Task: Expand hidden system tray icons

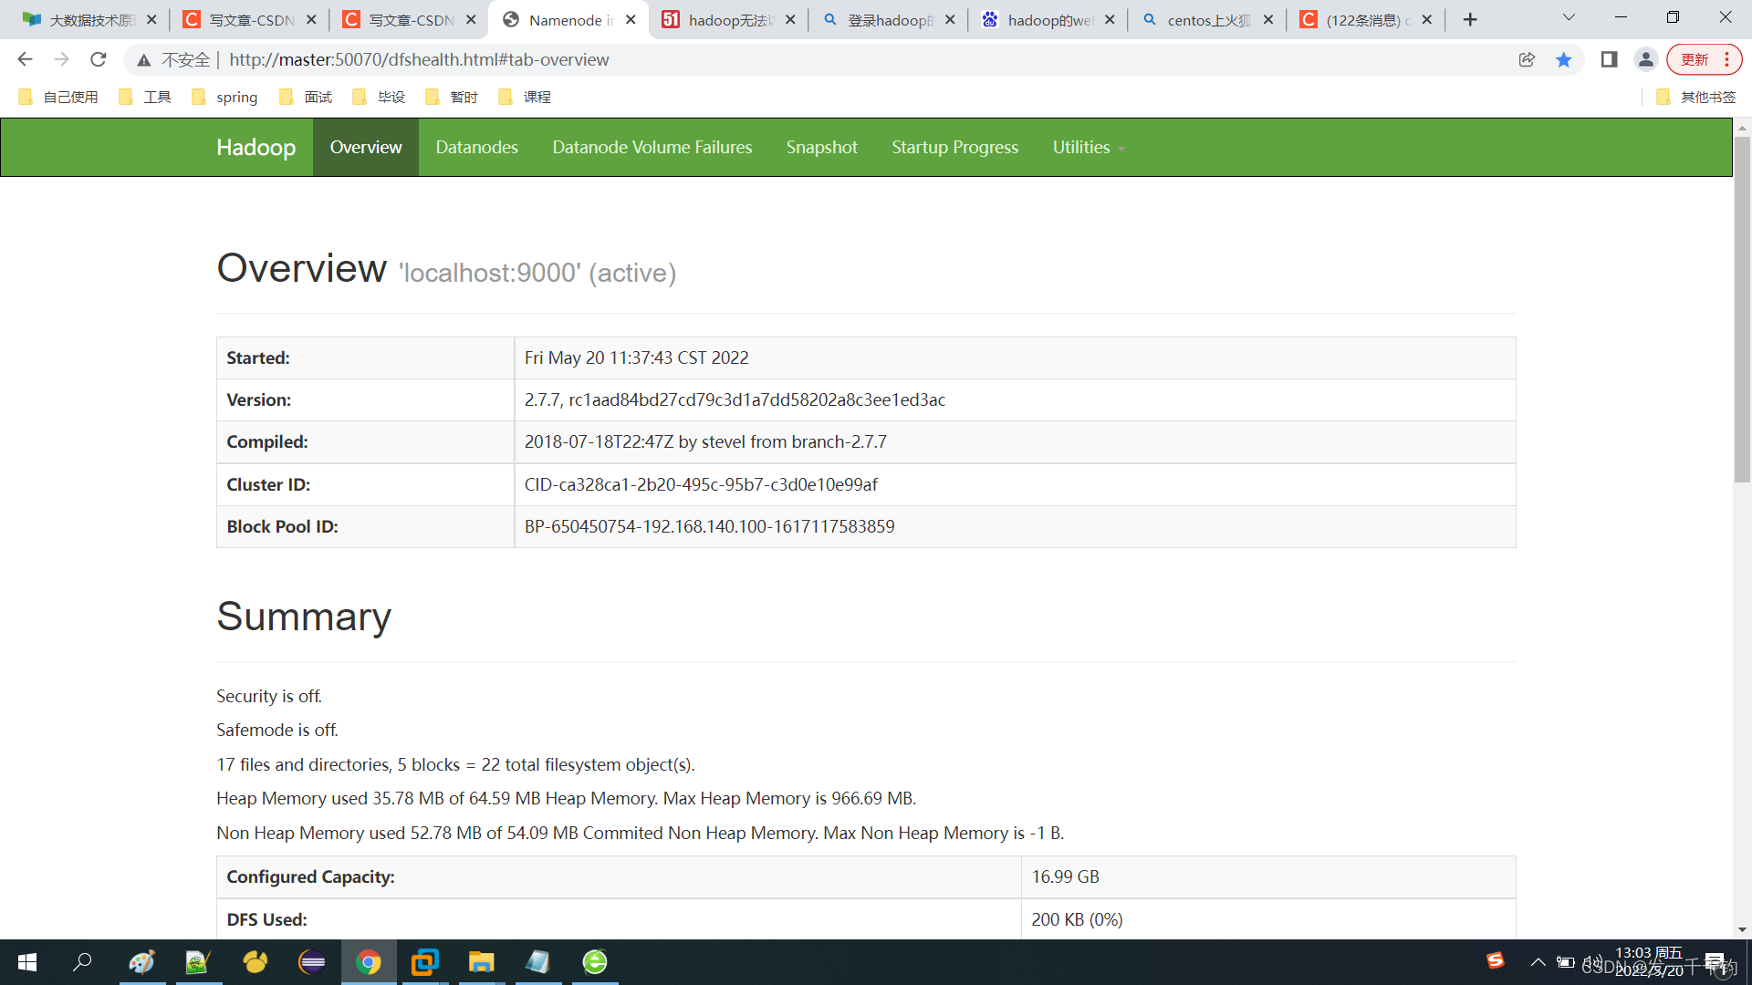Action: tap(1538, 961)
